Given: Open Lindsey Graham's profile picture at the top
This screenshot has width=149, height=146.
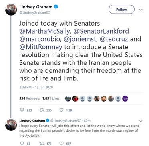Looking at the screenshot, I should pyautogui.click(x=11, y=10).
